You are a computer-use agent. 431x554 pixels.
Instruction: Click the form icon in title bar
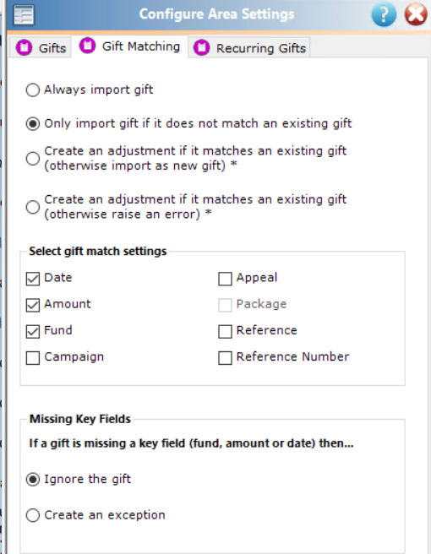(24, 15)
